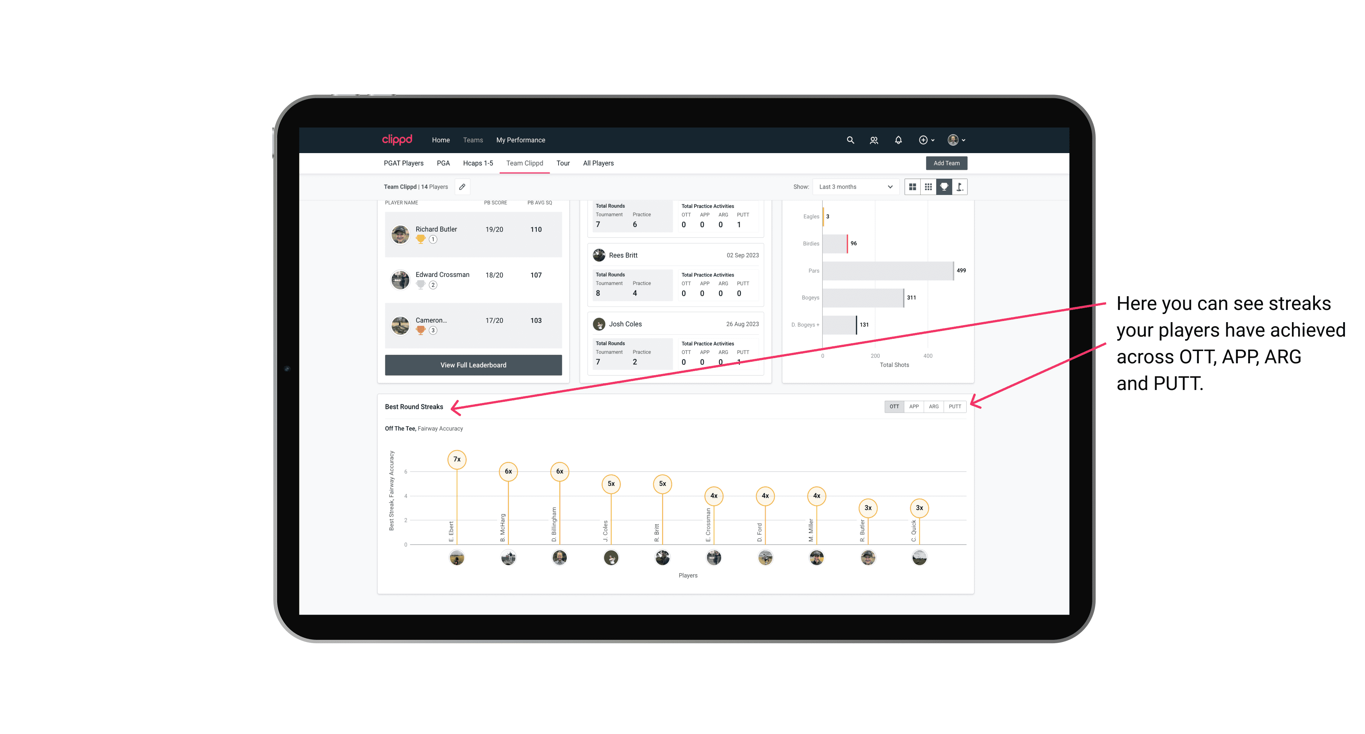The height and width of the screenshot is (734, 1365).
Task: Click the OTT filter icon for streaks
Action: pyautogui.click(x=893, y=406)
